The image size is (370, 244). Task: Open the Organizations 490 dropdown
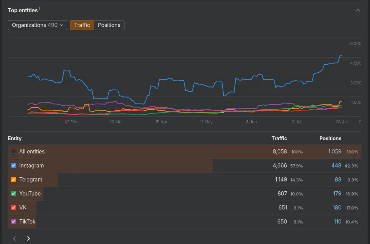click(x=37, y=25)
